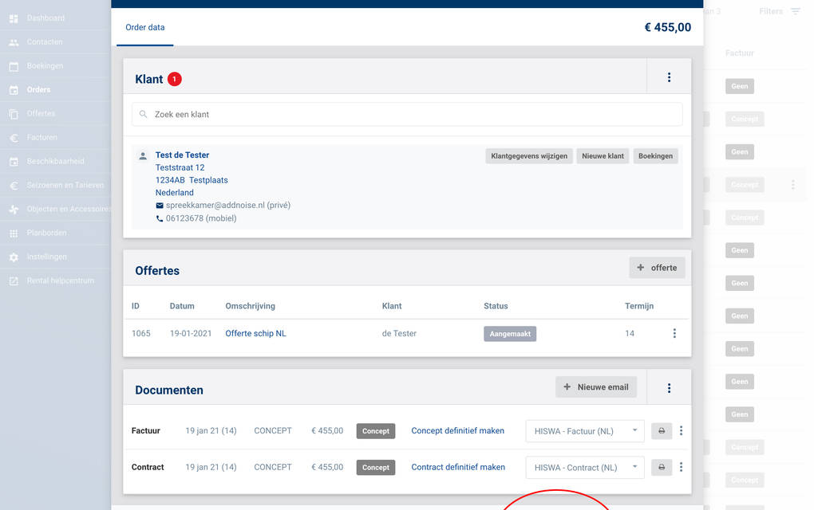Click the Nieuwe klant button
Screen dimensions: 814x510
click(x=603, y=156)
